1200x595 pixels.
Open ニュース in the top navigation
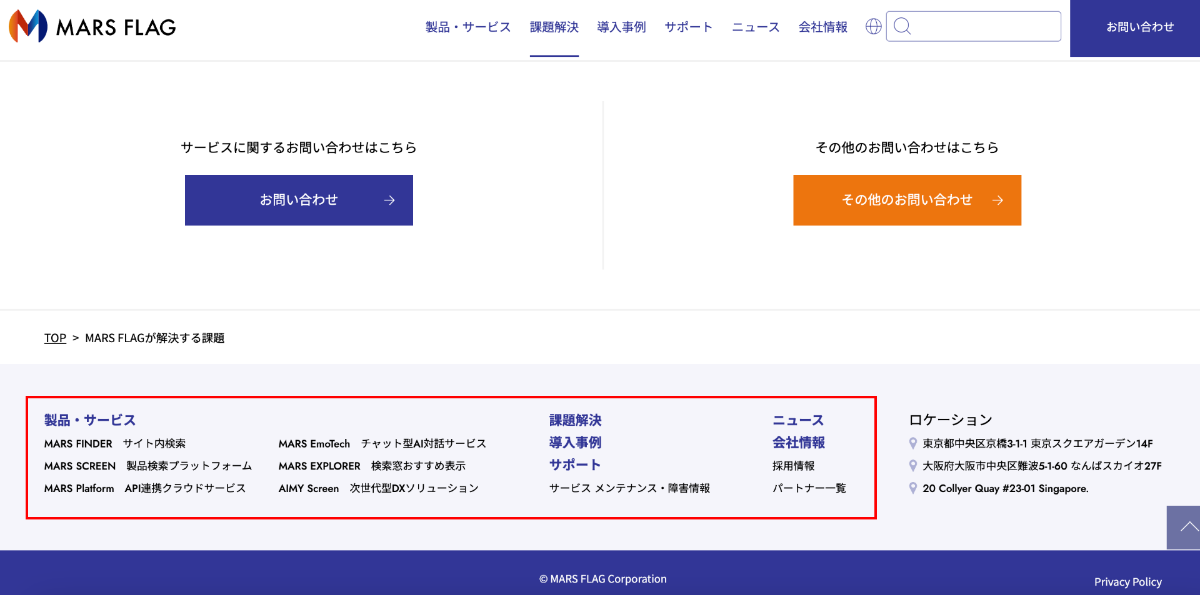pyautogui.click(x=756, y=27)
